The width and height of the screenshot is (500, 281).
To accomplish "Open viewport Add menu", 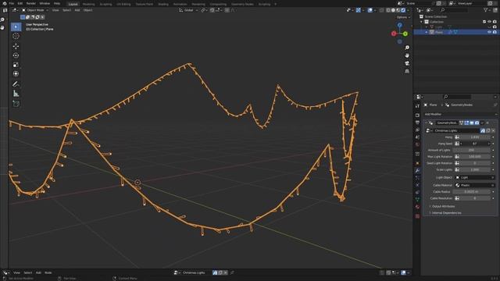I will (77, 10).
